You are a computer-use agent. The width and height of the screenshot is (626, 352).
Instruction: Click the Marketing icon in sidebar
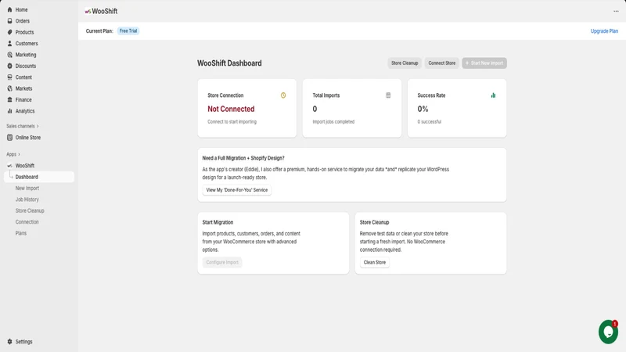coord(9,55)
